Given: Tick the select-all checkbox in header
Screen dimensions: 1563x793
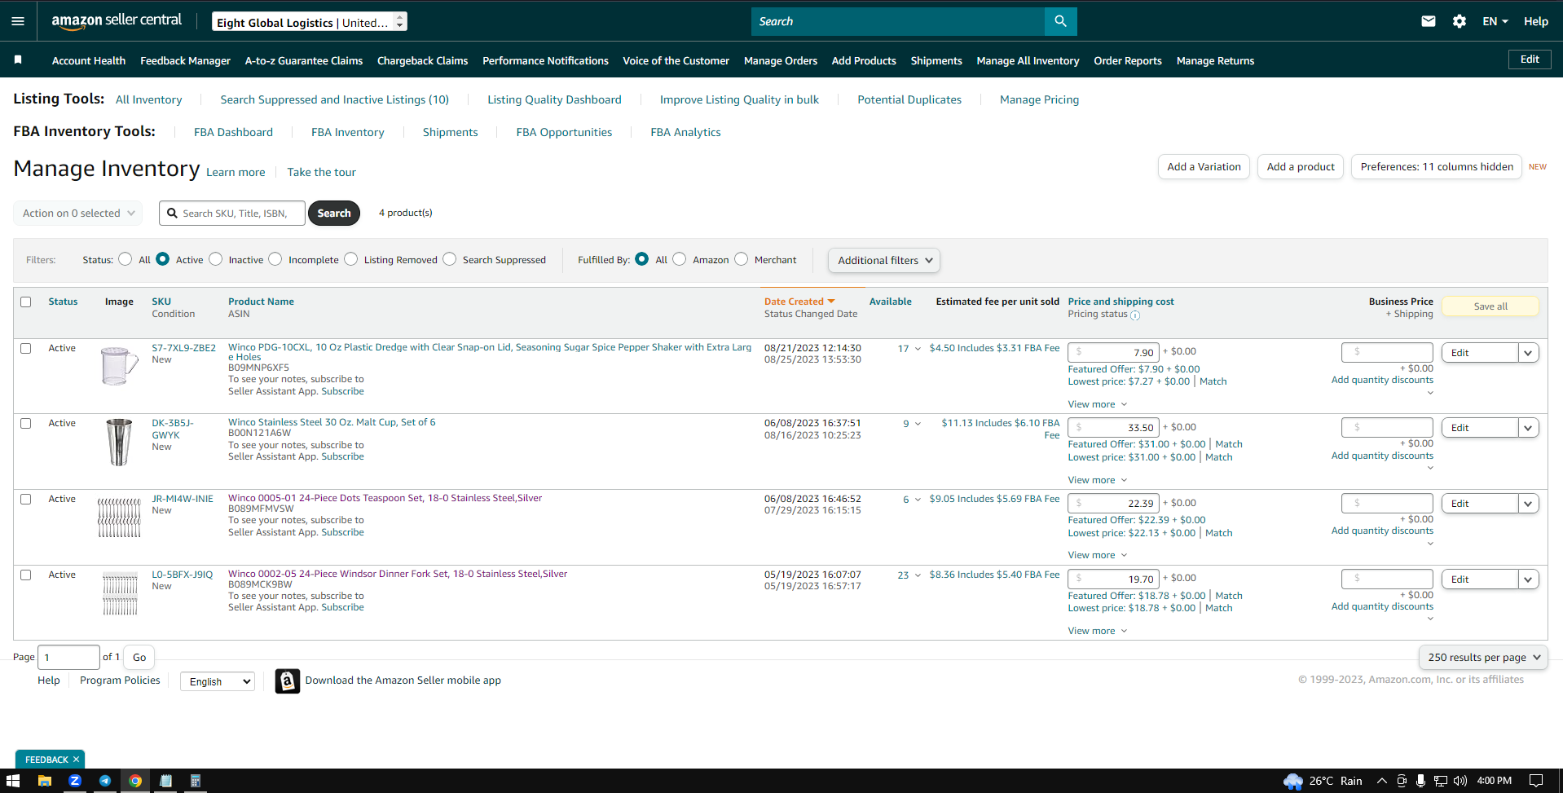Looking at the screenshot, I should point(26,302).
